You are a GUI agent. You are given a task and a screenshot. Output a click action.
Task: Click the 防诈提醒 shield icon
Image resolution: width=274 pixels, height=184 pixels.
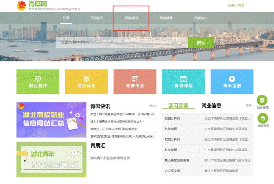[262, 100]
